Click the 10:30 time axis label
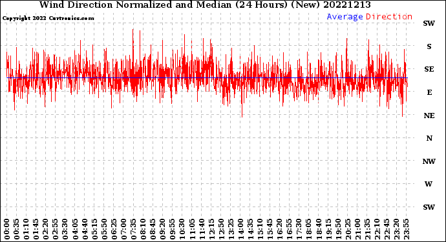The height and width of the screenshot is (242, 446). (182, 229)
